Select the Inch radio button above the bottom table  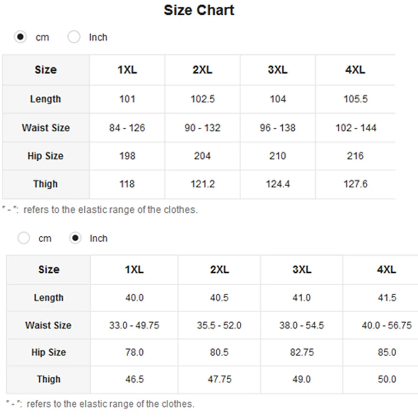click(x=75, y=238)
